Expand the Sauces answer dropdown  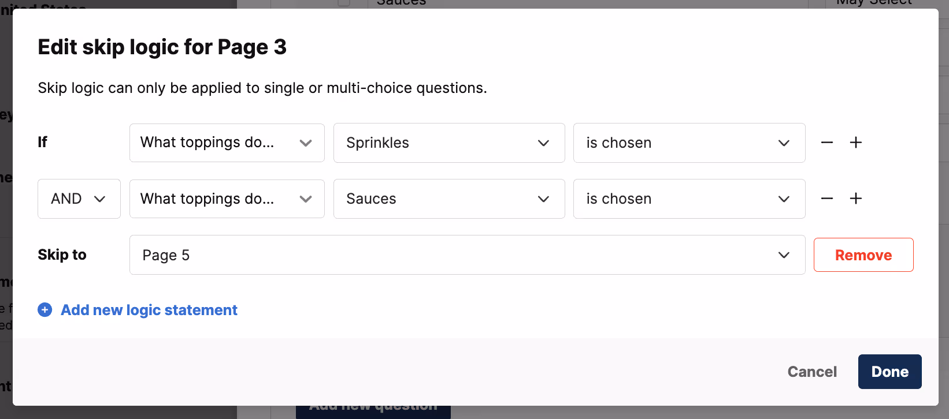click(x=448, y=199)
